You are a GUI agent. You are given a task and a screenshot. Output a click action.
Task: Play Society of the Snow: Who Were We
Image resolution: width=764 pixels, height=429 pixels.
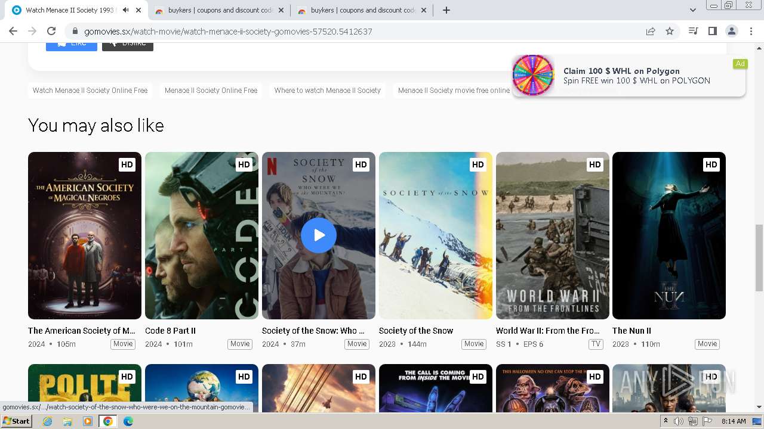(x=319, y=235)
